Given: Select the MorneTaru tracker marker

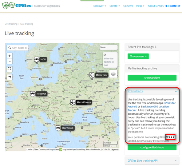Looking at the screenshot, I should tap(92, 75).
